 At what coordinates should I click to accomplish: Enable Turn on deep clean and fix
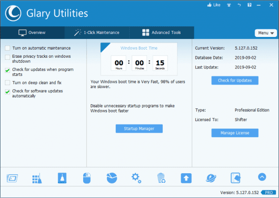click(8, 83)
